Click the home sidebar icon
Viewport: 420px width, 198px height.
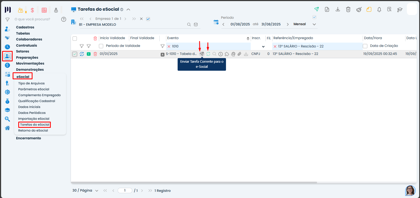coord(8,128)
